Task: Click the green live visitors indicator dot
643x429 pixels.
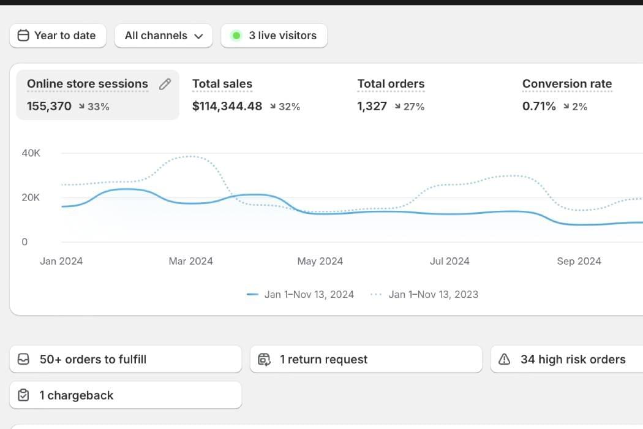Action: click(x=236, y=36)
